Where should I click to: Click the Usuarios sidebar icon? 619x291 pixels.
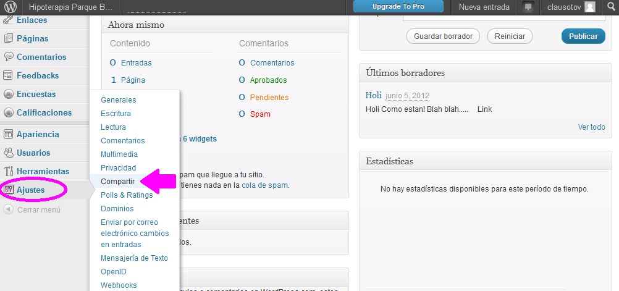click(9, 153)
